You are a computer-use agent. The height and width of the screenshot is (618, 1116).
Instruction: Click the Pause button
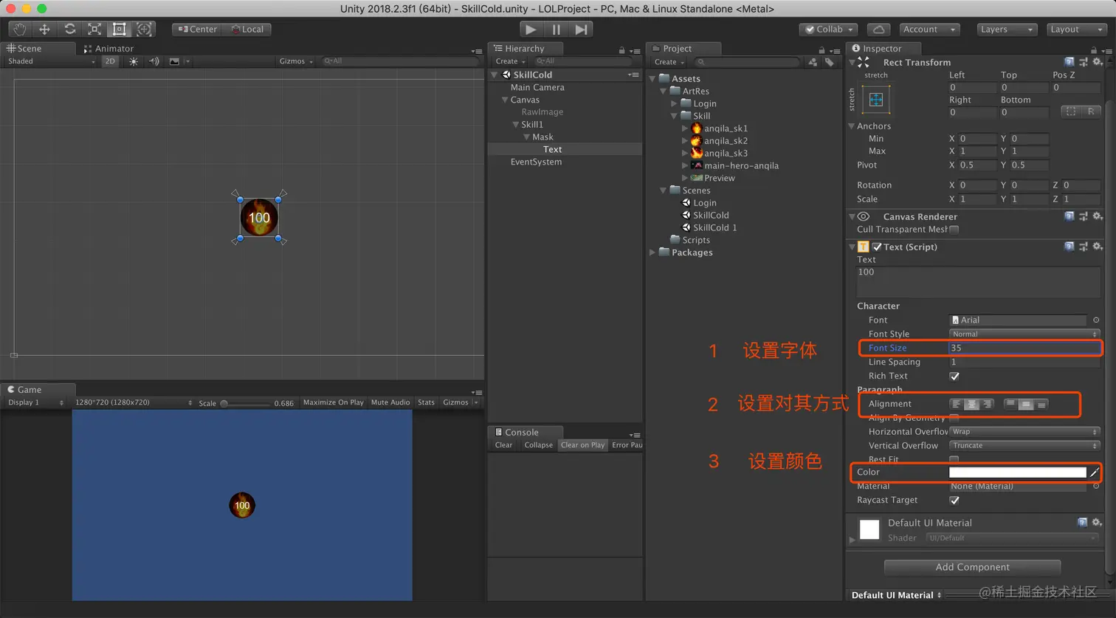point(556,30)
